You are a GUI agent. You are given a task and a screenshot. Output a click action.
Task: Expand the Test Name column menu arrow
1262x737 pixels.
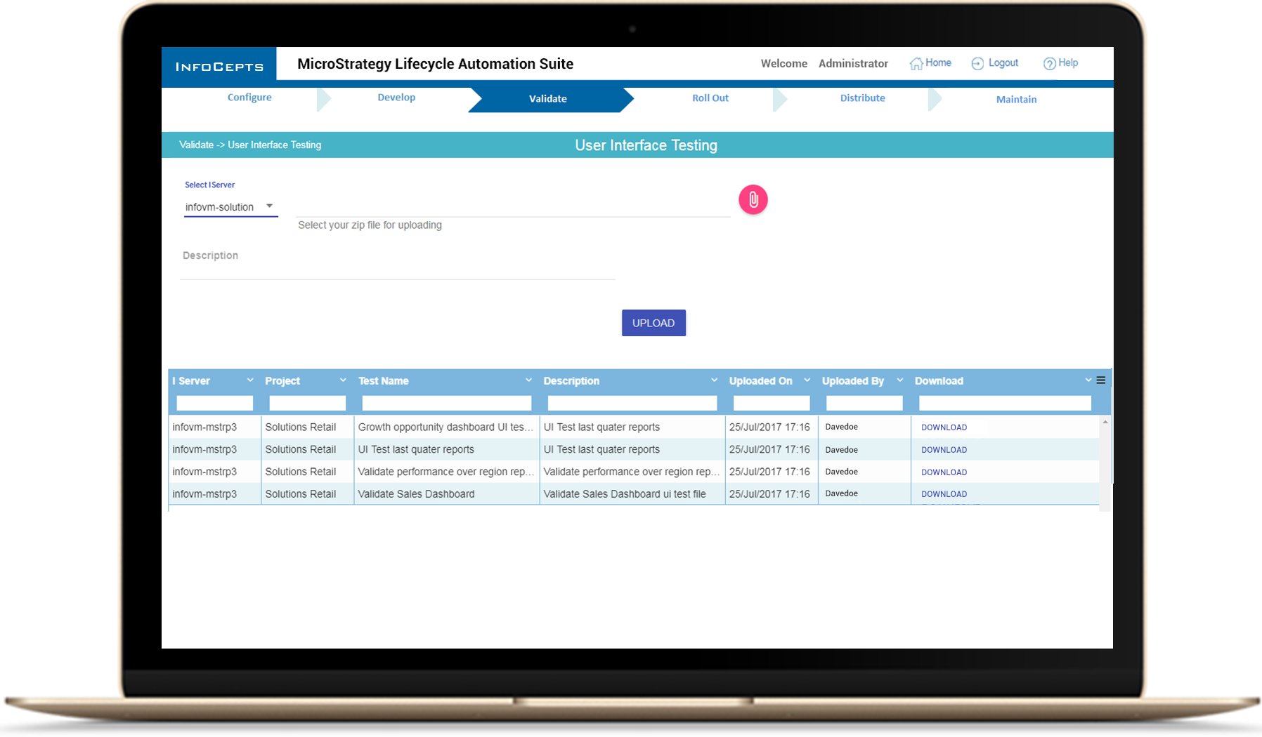528,380
